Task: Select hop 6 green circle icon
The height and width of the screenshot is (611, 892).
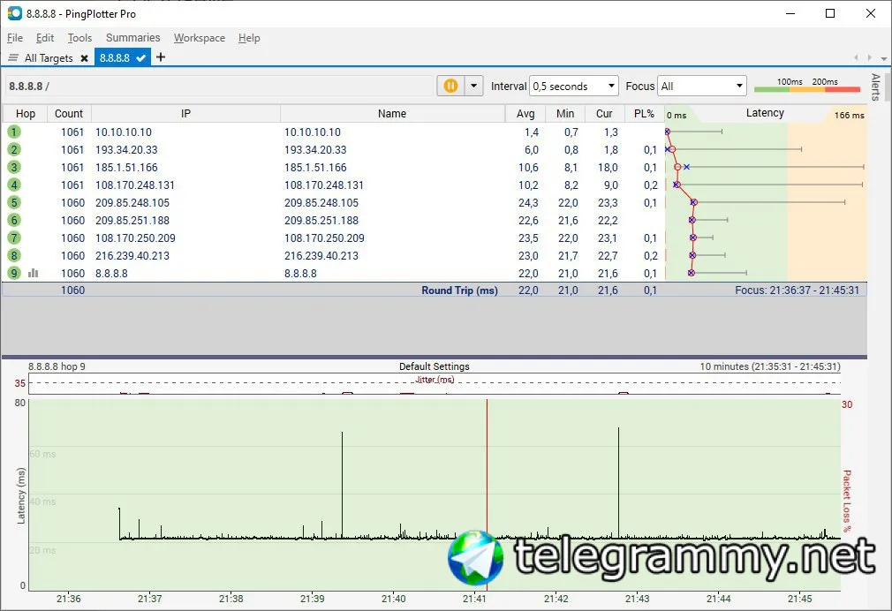Action: (x=13, y=220)
